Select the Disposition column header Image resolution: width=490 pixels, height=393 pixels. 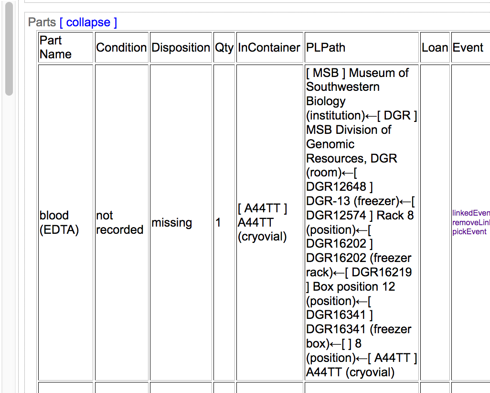coord(181,47)
